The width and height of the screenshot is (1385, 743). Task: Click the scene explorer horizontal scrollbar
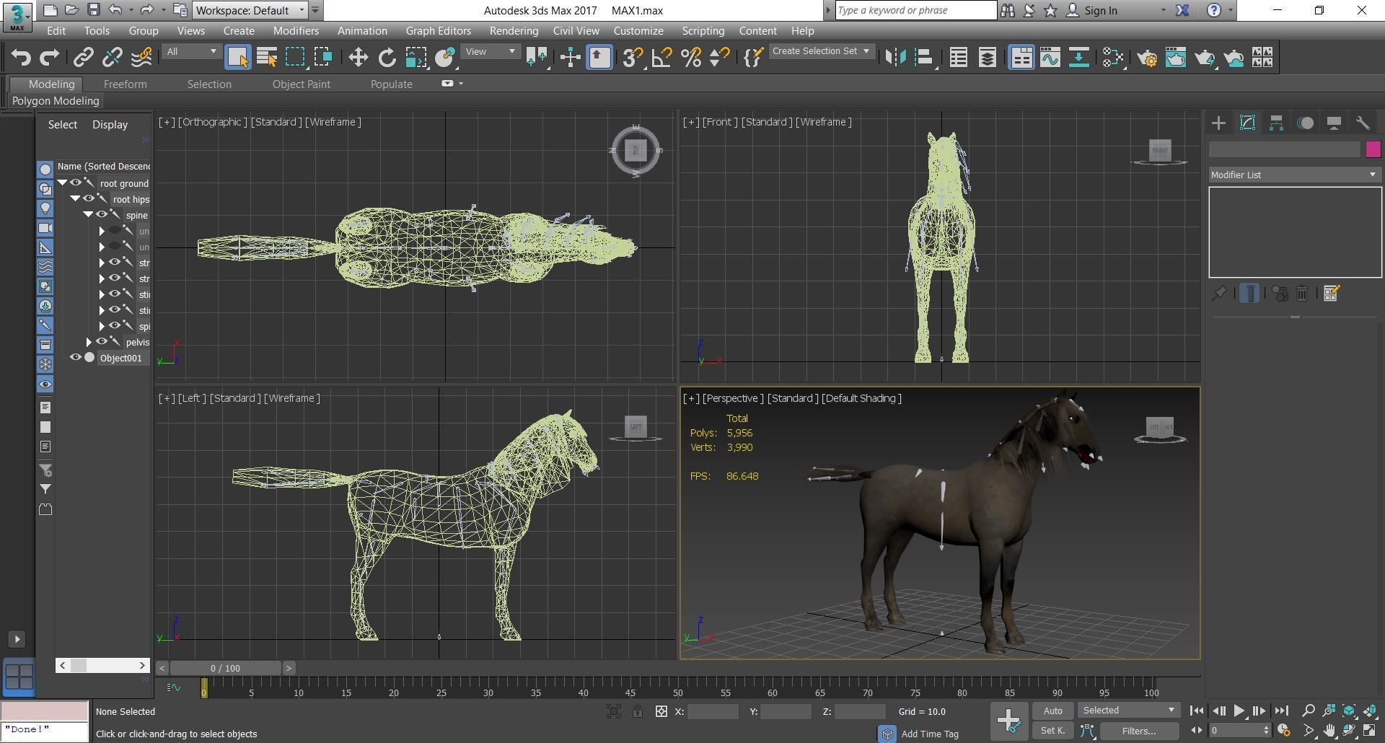pos(102,665)
